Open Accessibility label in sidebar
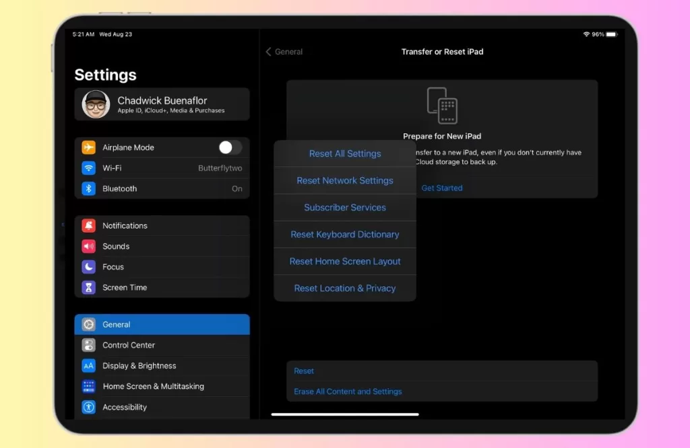 coord(125,407)
